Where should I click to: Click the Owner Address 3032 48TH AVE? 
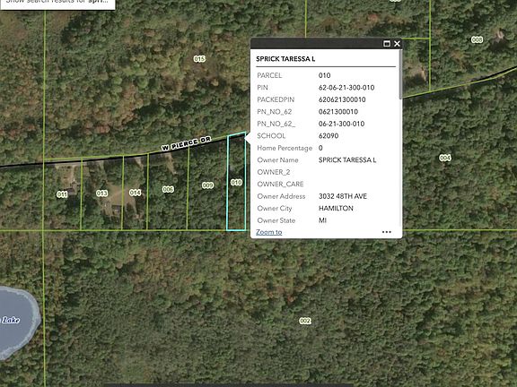343,196
